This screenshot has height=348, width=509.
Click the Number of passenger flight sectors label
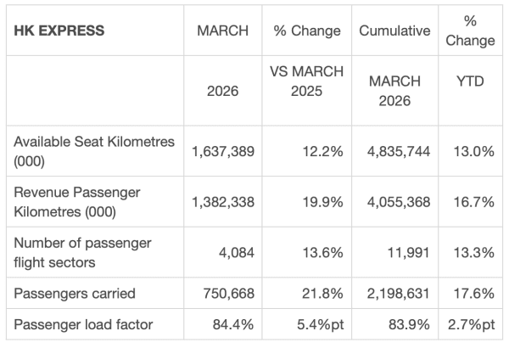tap(81, 252)
